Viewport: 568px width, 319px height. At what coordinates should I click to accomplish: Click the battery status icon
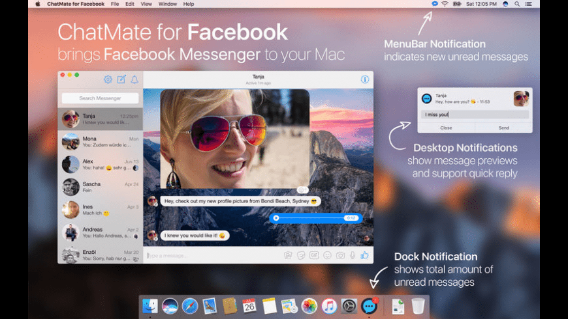[457, 4]
